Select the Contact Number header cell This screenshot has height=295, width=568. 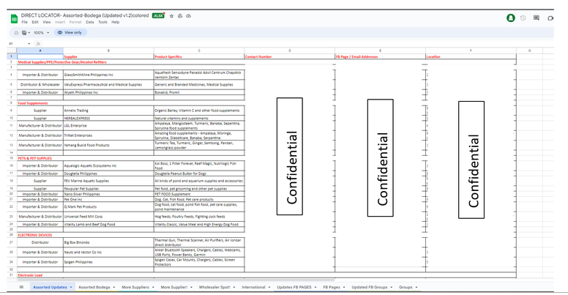[x=290, y=56]
